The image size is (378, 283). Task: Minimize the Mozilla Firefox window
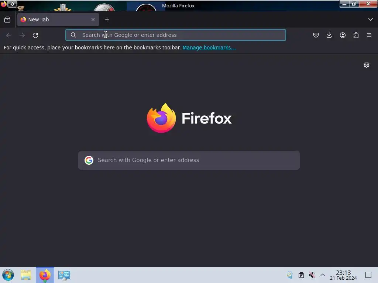344,4
